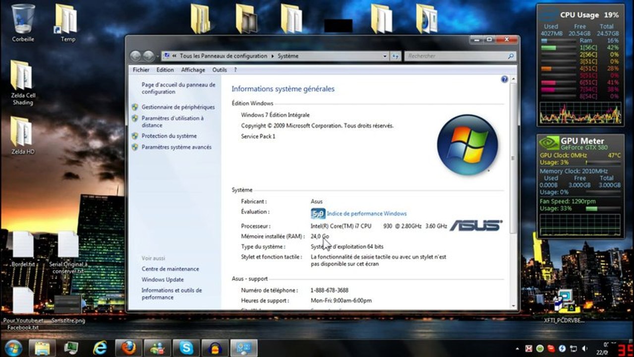634x357 pixels.
Task: Click breadcrumb arrow before Système
Action: (273, 57)
